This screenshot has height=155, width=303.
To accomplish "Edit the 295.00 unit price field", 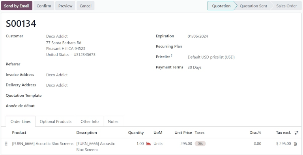I will tap(183, 144).
